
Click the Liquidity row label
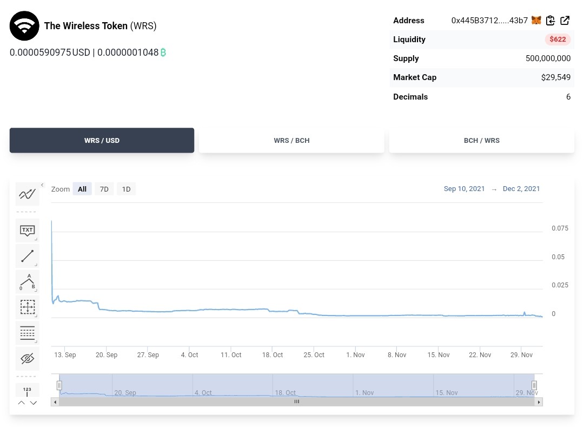pyautogui.click(x=409, y=40)
